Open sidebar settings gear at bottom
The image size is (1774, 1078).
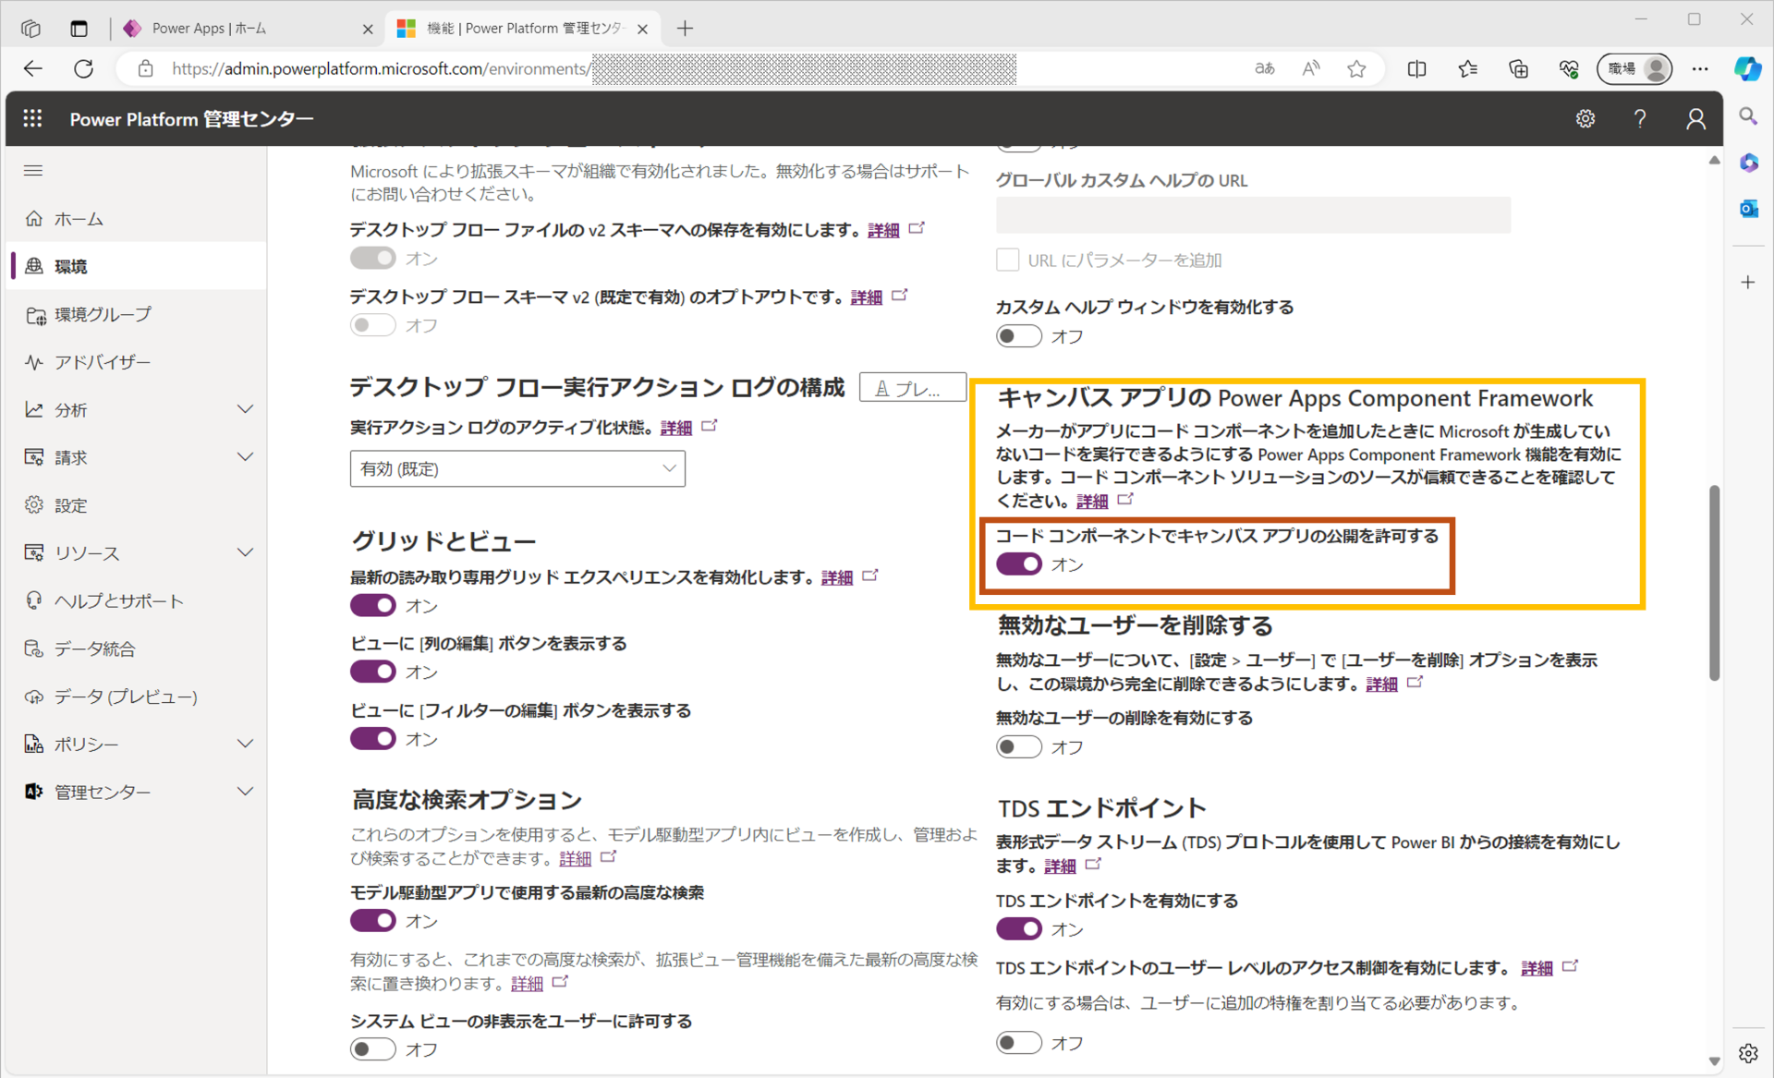click(x=1748, y=1053)
